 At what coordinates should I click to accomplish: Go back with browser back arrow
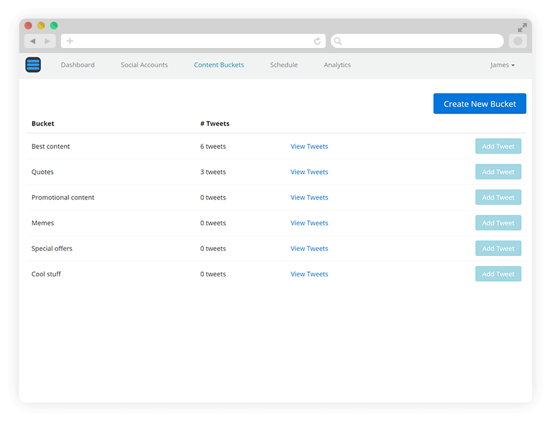pos(33,42)
